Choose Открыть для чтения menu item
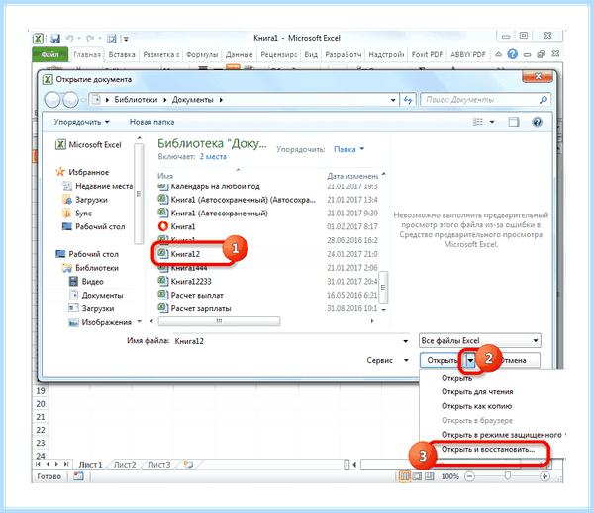This screenshot has width=594, height=513. (477, 392)
